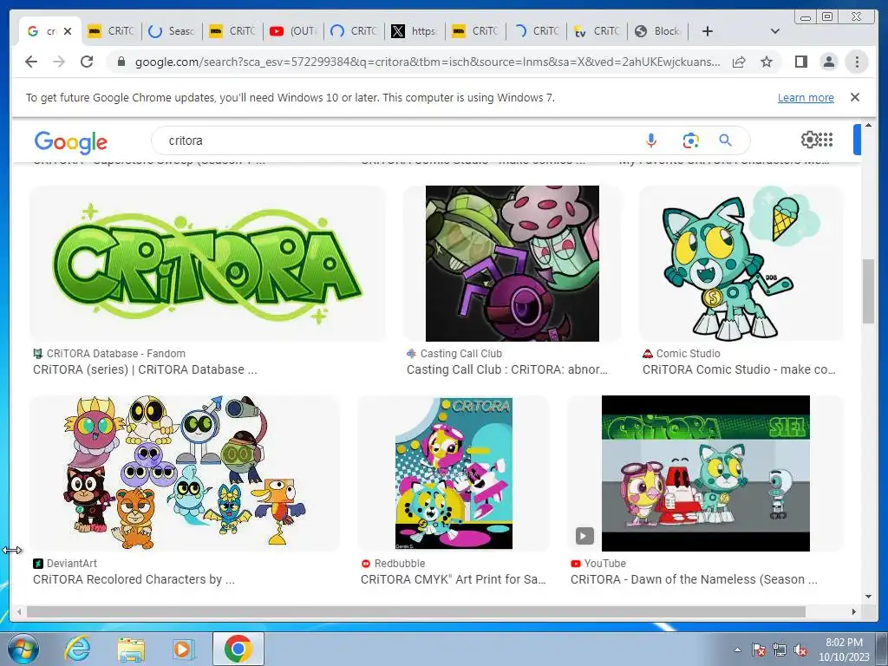The width and height of the screenshot is (888, 666).
Task: Click Learn more about Chrome updates
Action: (806, 97)
